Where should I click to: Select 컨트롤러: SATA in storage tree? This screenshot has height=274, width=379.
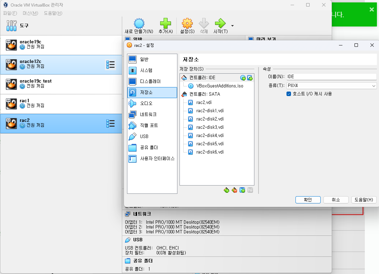[205, 94]
